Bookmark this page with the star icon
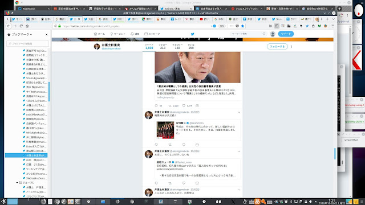Screen dimensions: 365x205 click(x=242, y=26)
